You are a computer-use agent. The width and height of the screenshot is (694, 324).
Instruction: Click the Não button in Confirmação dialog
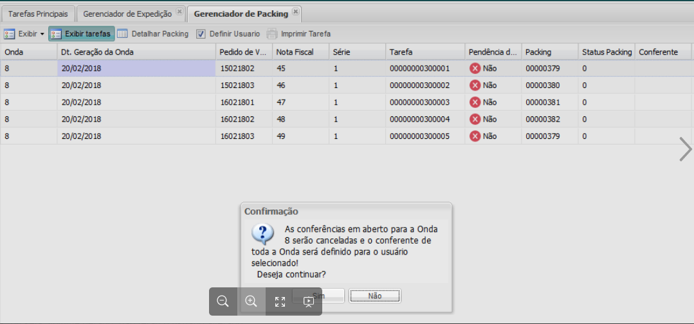pyautogui.click(x=375, y=296)
